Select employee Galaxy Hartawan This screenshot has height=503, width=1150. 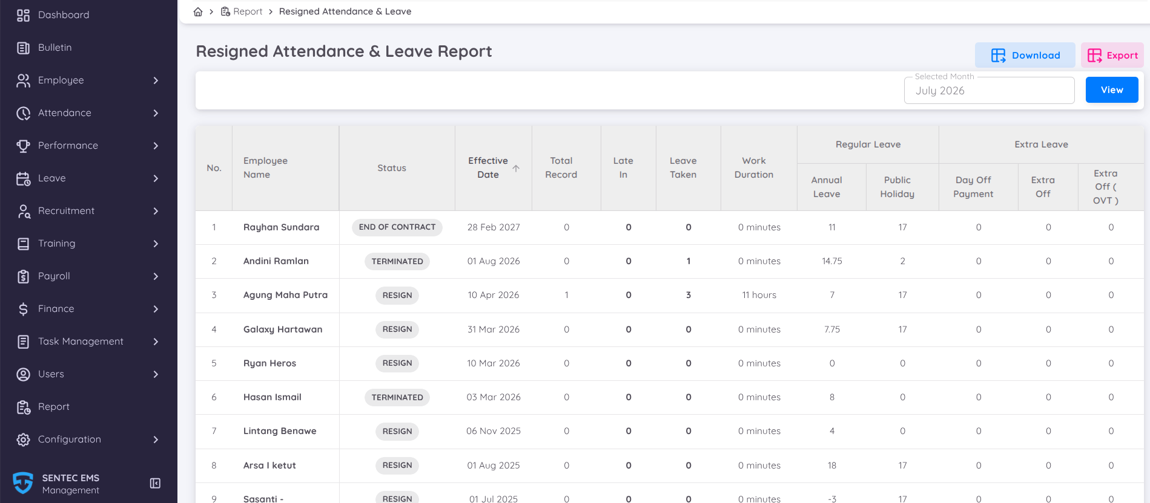[x=283, y=329]
